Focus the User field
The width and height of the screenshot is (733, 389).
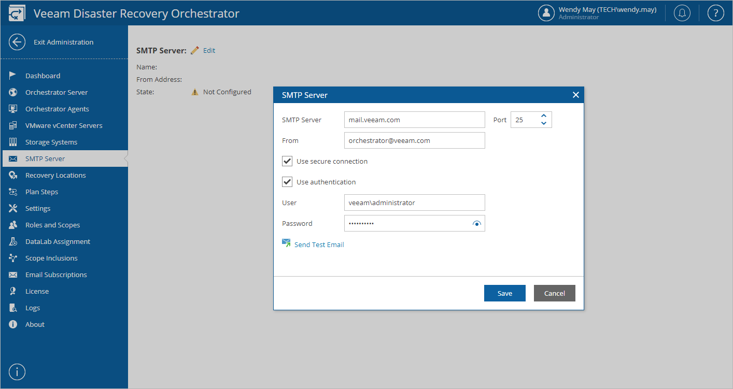click(x=415, y=203)
